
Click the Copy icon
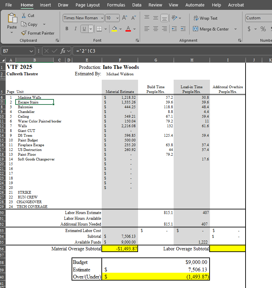(24, 24)
